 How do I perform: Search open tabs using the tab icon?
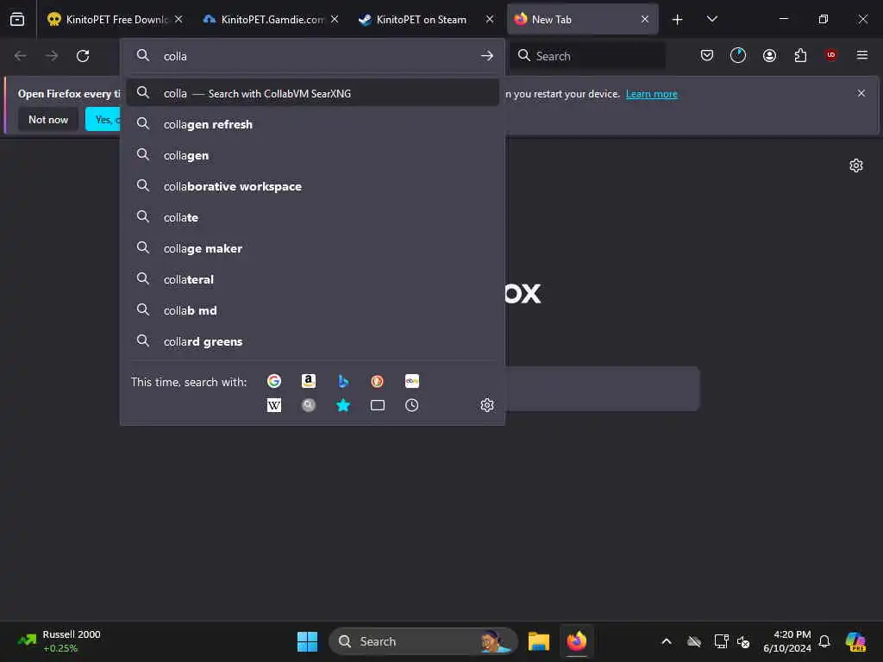tap(378, 405)
